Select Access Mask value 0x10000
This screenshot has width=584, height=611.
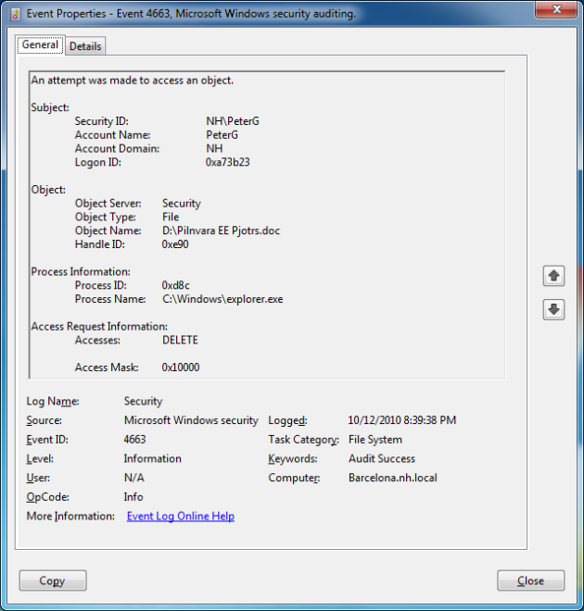click(181, 368)
